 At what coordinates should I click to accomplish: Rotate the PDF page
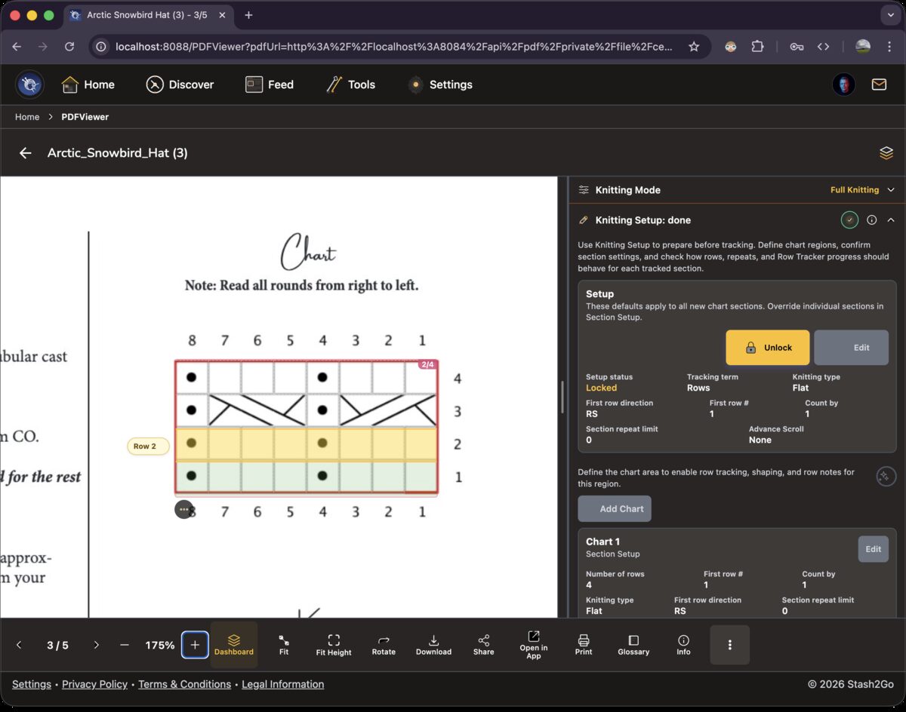click(x=383, y=645)
